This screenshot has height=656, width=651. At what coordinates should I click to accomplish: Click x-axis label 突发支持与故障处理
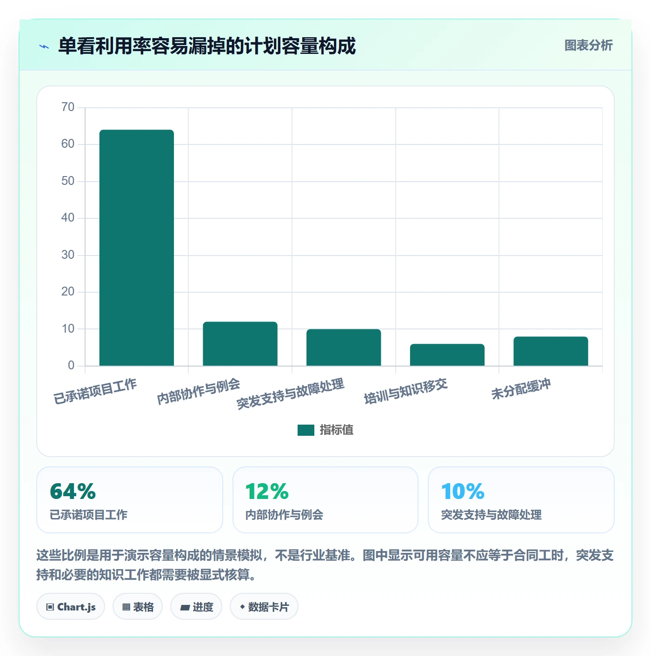tap(291, 394)
